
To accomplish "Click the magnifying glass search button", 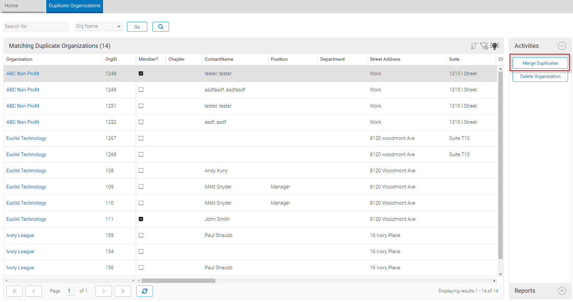I will 161,27.
